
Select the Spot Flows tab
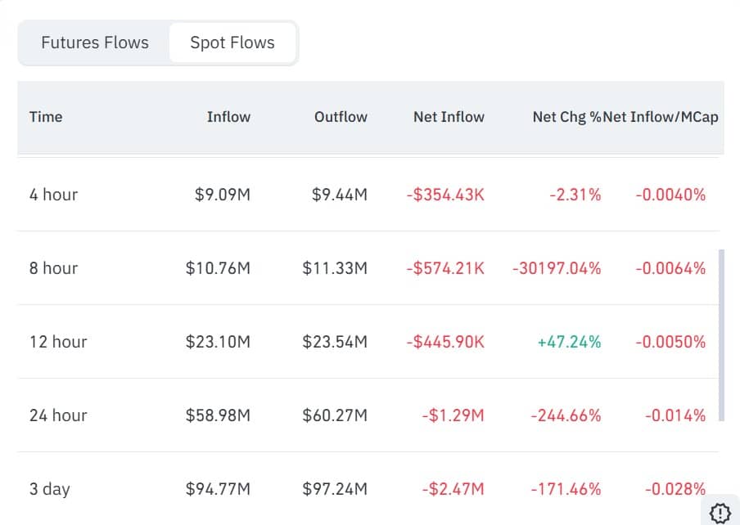pyautogui.click(x=232, y=43)
